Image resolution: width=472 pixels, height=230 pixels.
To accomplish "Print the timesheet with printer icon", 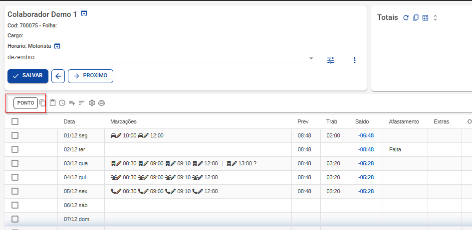I will pyautogui.click(x=102, y=103).
